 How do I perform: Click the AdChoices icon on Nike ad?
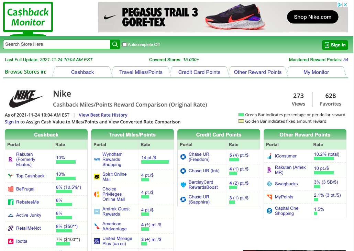click(x=340, y=4)
